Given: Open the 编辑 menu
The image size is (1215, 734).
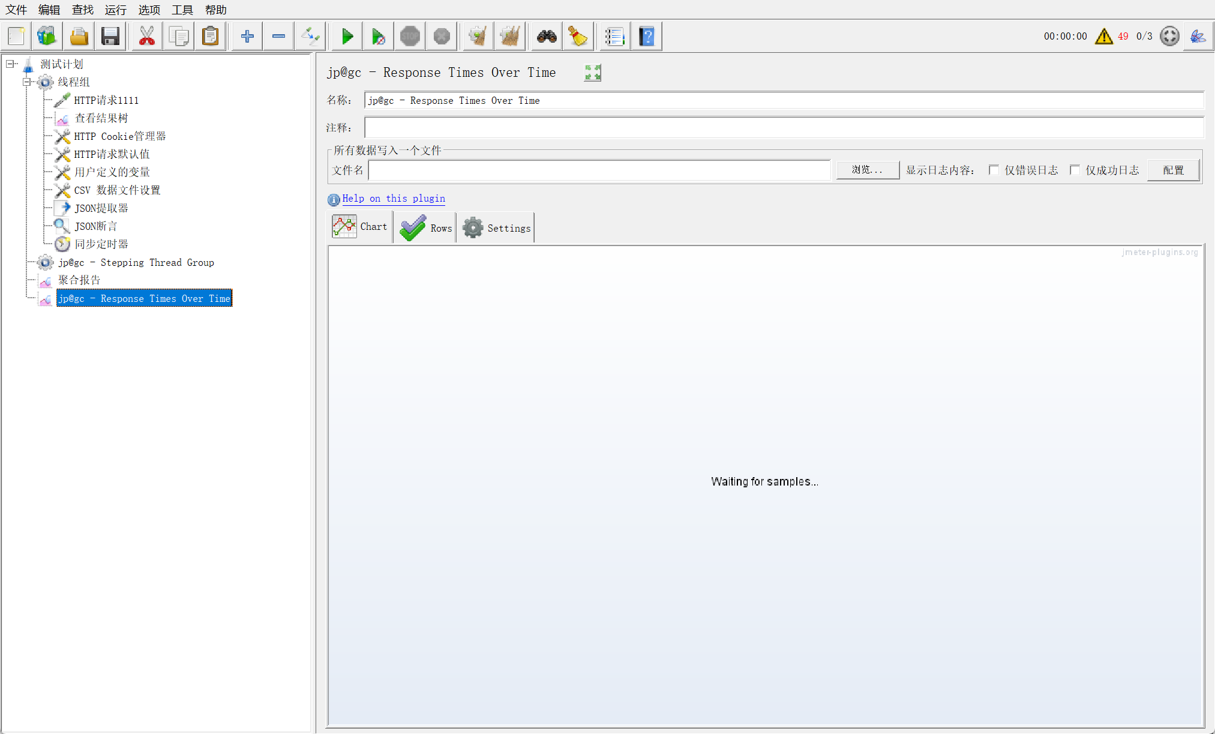Looking at the screenshot, I should (x=49, y=10).
